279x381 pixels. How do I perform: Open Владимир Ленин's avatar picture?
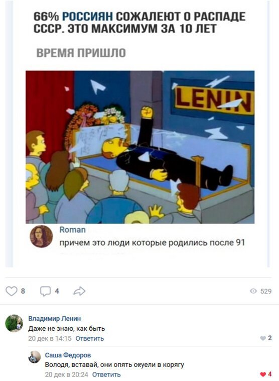pos(14,323)
